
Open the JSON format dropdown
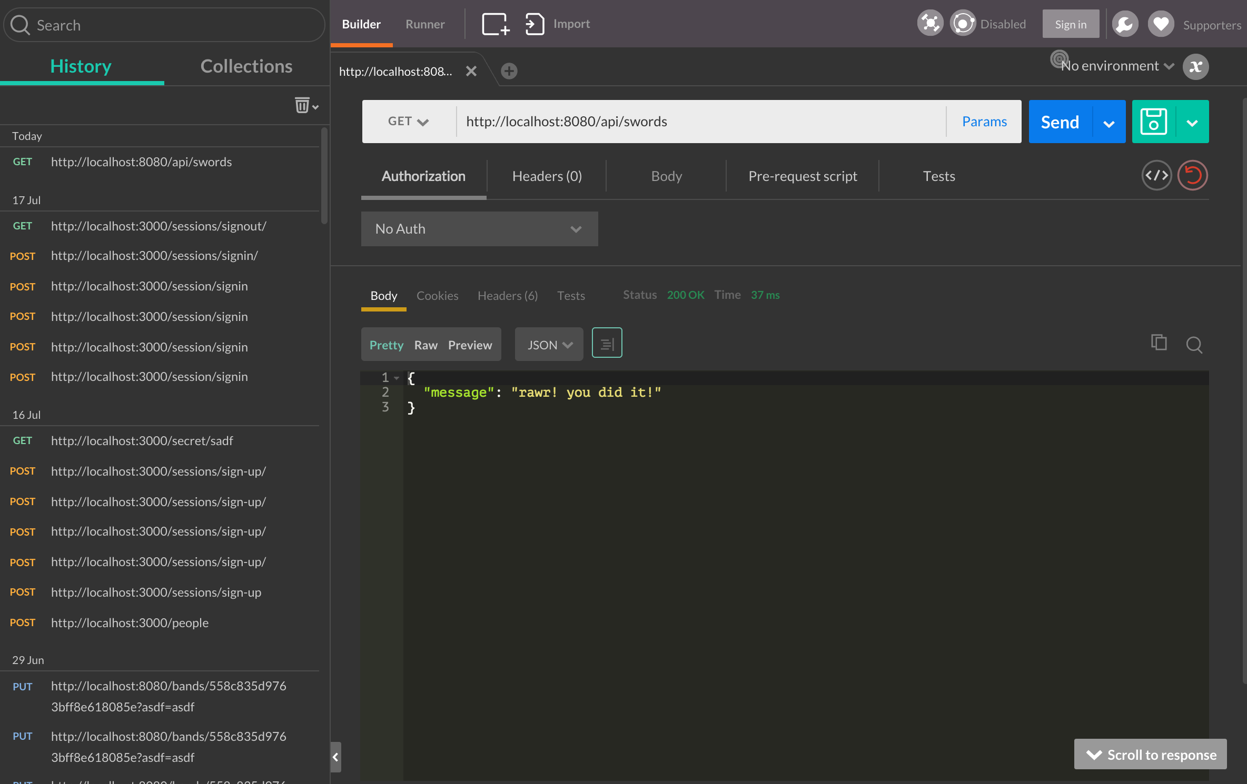tap(549, 345)
